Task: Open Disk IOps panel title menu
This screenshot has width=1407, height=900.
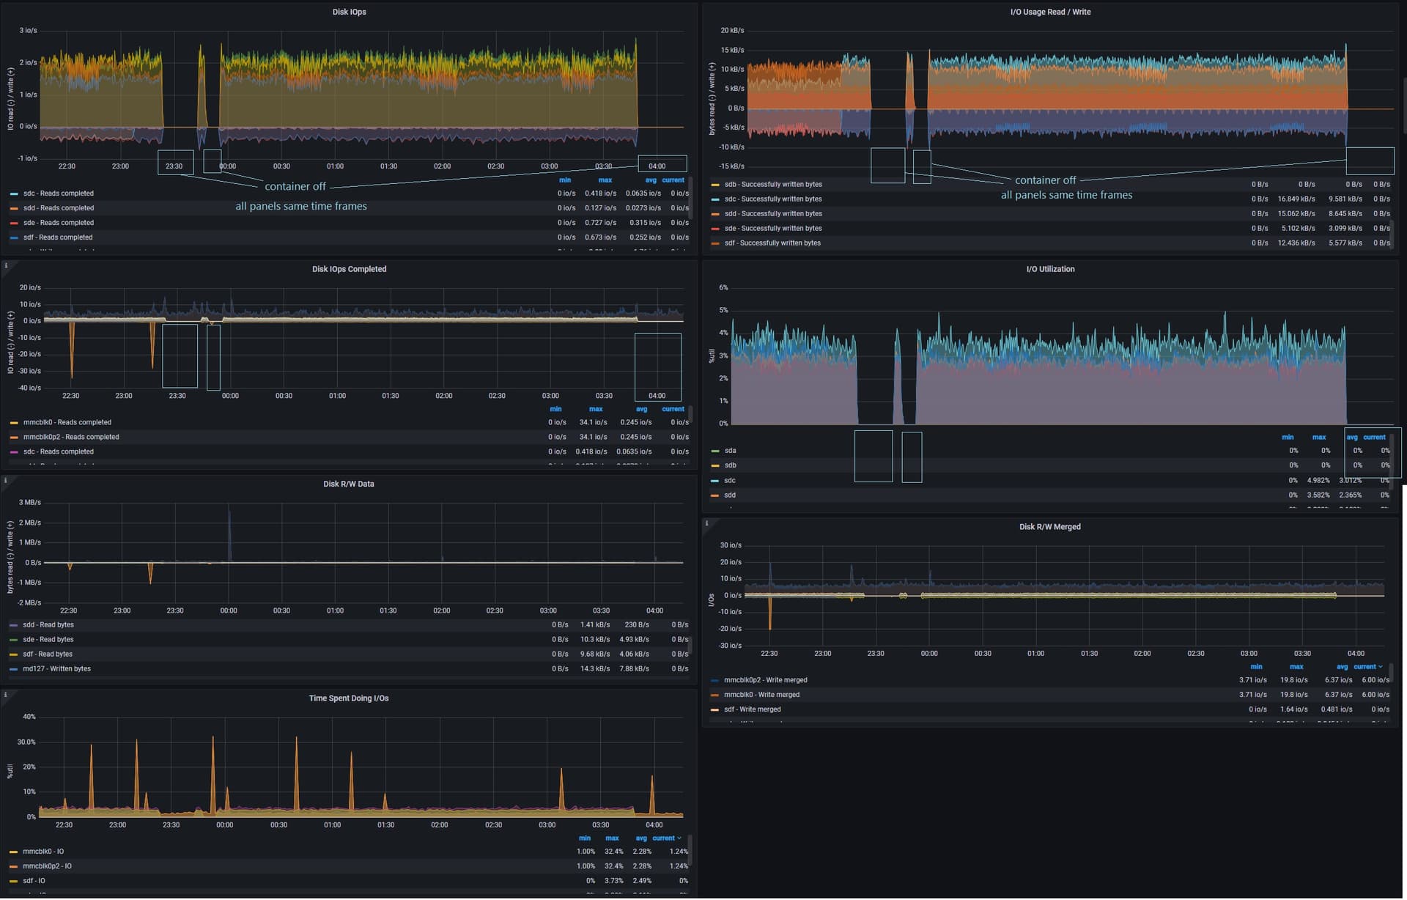Action: pyautogui.click(x=349, y=12)
